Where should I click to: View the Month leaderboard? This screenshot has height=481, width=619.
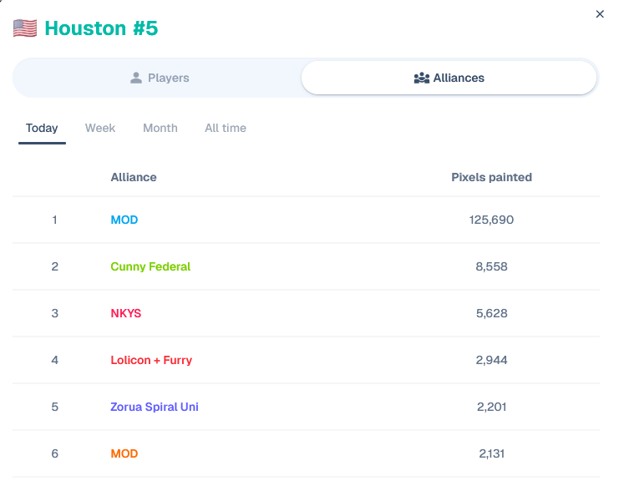tap(160, 129)
